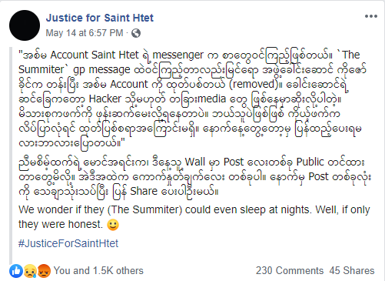Open the Justice for Saint Htet page
Image resolution: width=385 pixels, height=281 pixels.
coord(100,18)
